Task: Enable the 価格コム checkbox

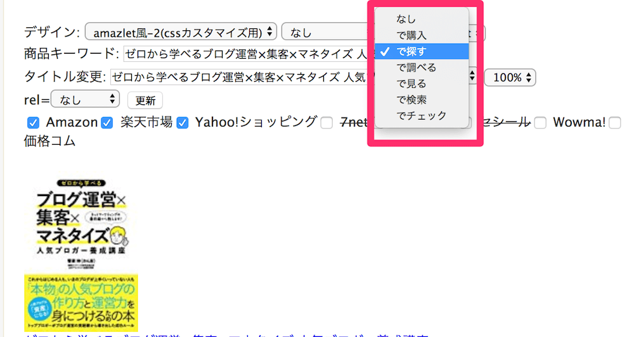Action: (x=614, y=123)
